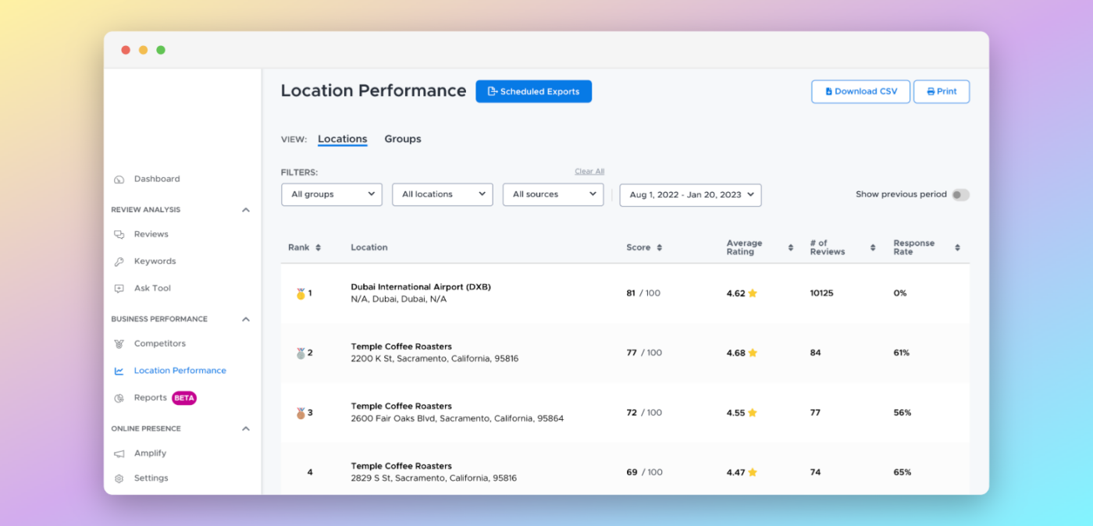Open the All sources filter dropdown
Viewport: 1093px width, 526px height.
tap(553, 194)
